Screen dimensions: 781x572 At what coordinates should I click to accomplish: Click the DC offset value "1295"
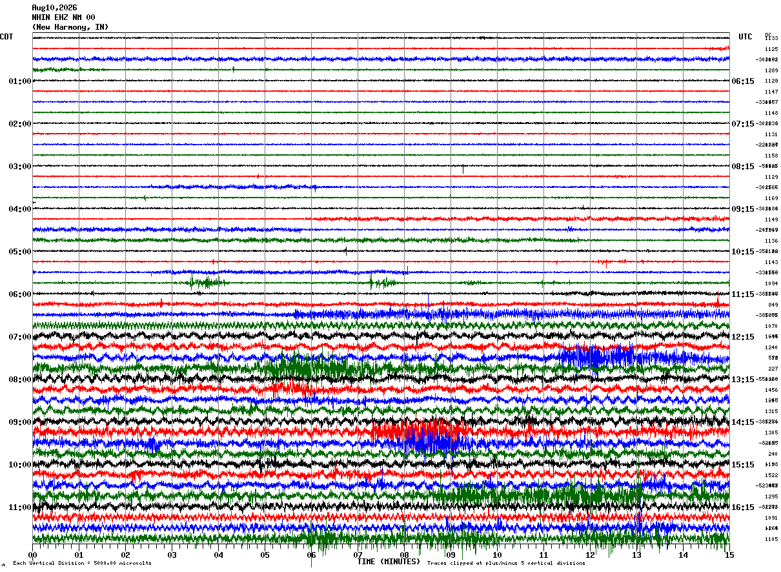click(771, 496)
